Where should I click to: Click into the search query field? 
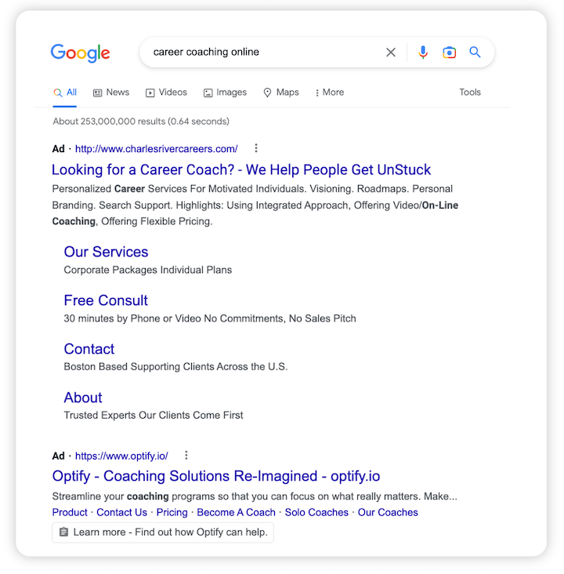click(258, 53)
